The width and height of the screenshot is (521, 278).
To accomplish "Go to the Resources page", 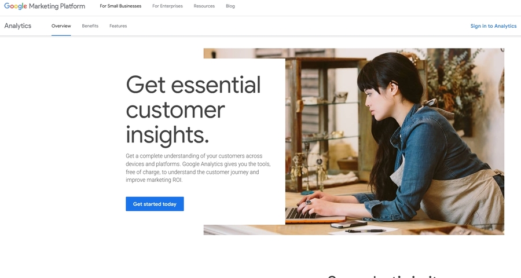I will point(204,6).
